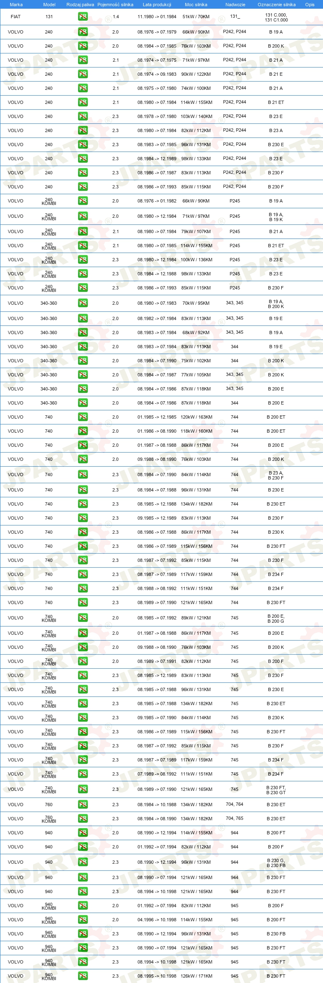Click the fuel icon in the 77kW / 105KM row
Viewport: 323px width, 983px height.
coord(83,375)
